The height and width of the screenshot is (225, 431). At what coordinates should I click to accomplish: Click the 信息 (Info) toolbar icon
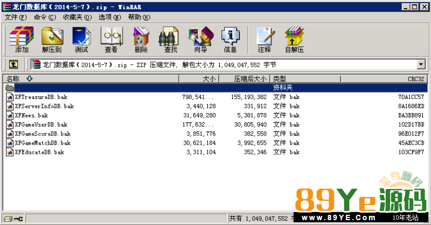coord(231,39)
